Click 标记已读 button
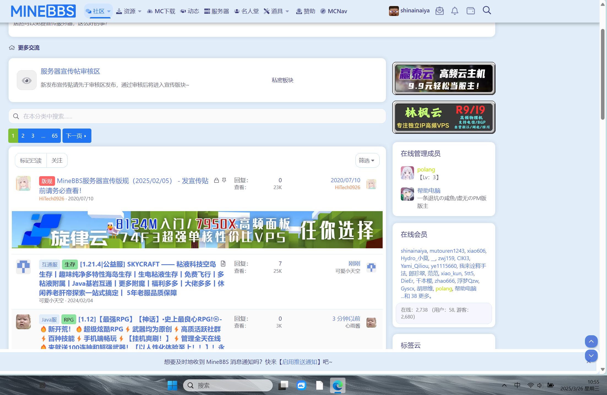Screen dimensions: 607x395 (x=31, y=160)
